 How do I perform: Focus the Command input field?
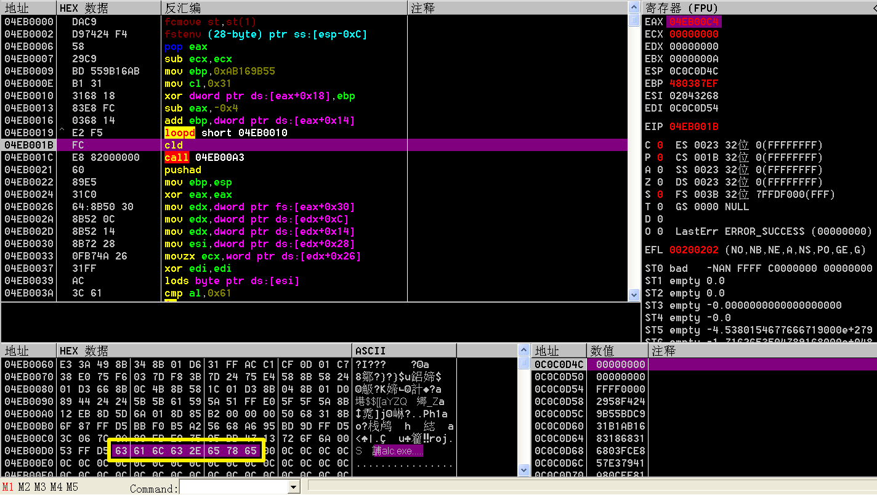pos(234,488)
